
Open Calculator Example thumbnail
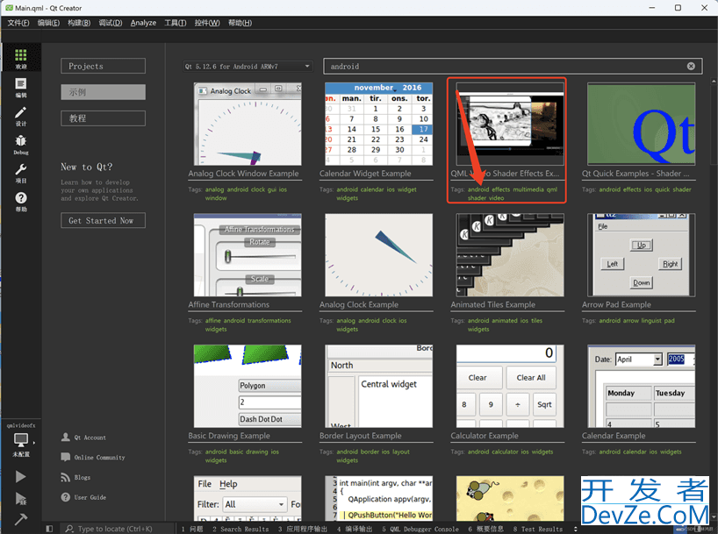pos(510,386)
